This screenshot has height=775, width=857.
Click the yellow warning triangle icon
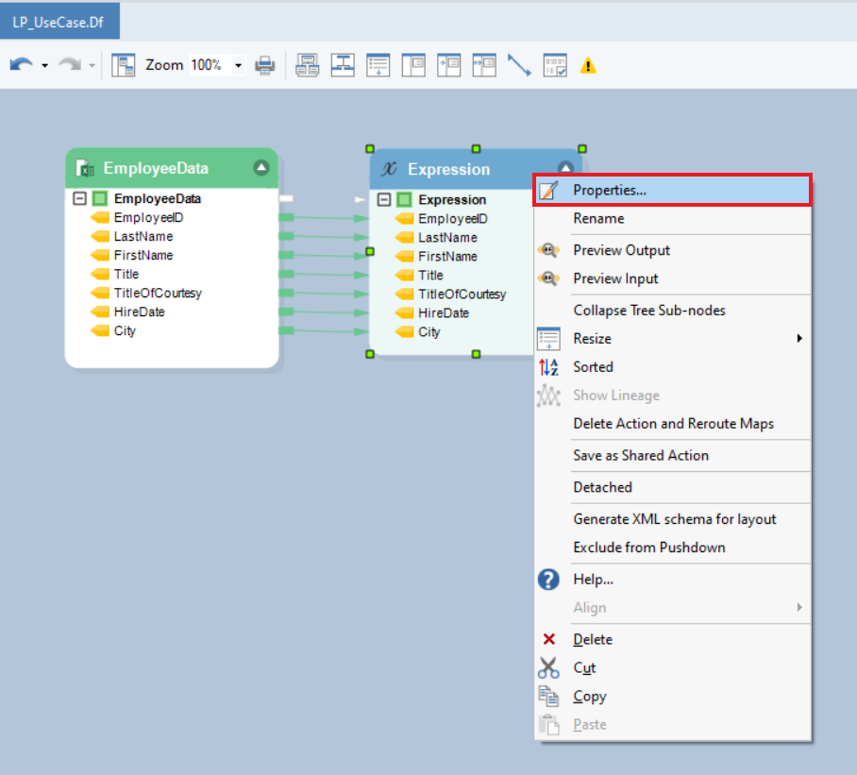[x=588, y=65]
